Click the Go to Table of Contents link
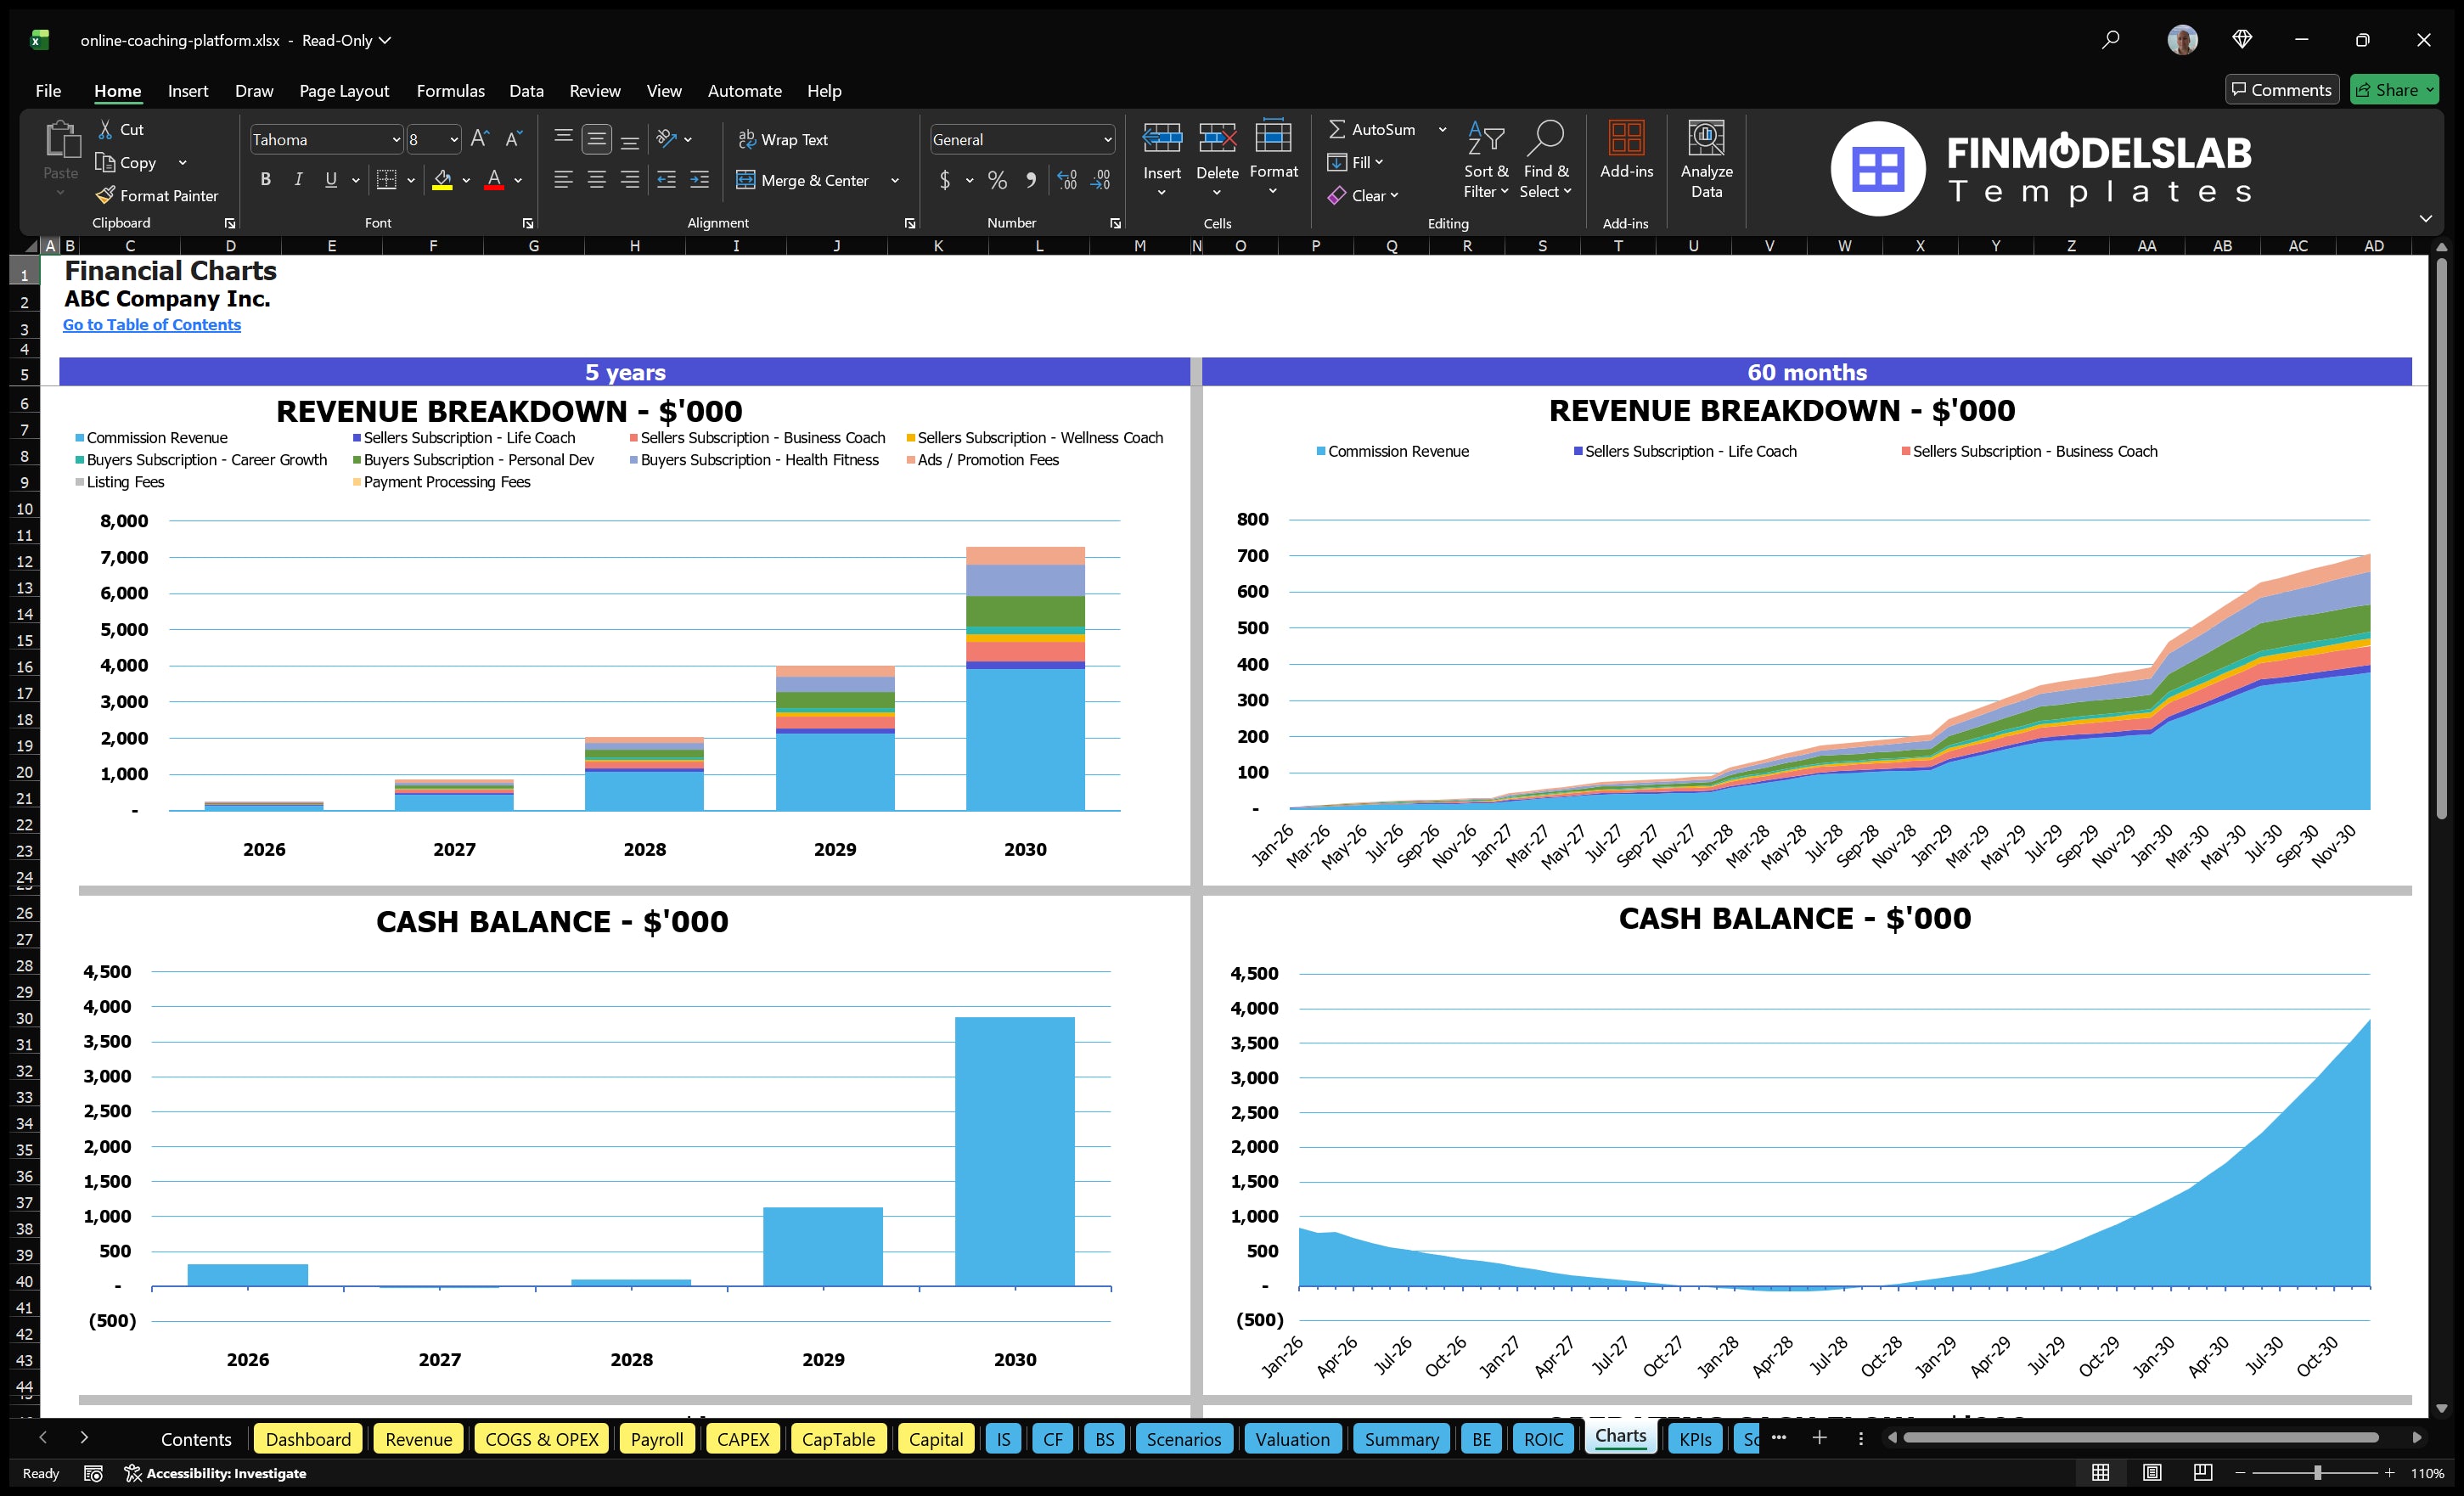Viewport: 2464px width, 1496px height. pyautogui.click(x=152, y=324)
